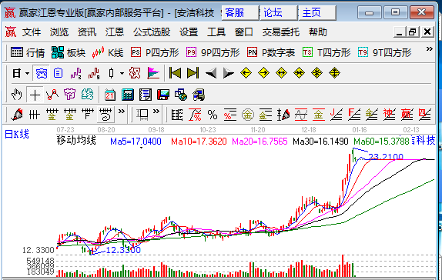442x280 pixels.
Task: Switch to the K线 candlestick chart
Action: (x=107, y=52)
